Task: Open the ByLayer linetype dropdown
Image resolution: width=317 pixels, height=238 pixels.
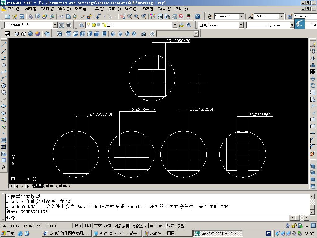Action: [292, 25]
